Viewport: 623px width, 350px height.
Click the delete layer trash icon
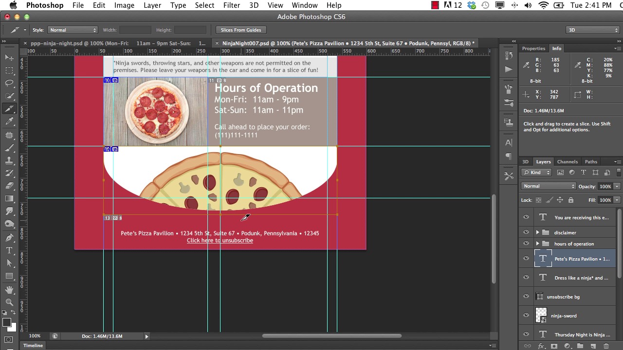[606, 346]
